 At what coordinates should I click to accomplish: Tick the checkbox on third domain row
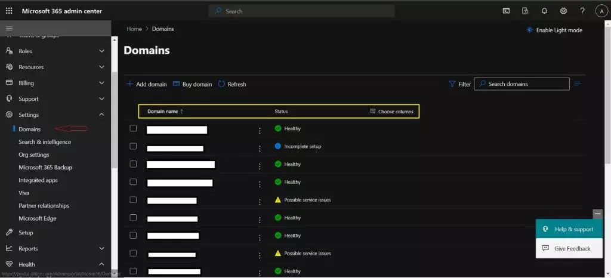[133, 164]
